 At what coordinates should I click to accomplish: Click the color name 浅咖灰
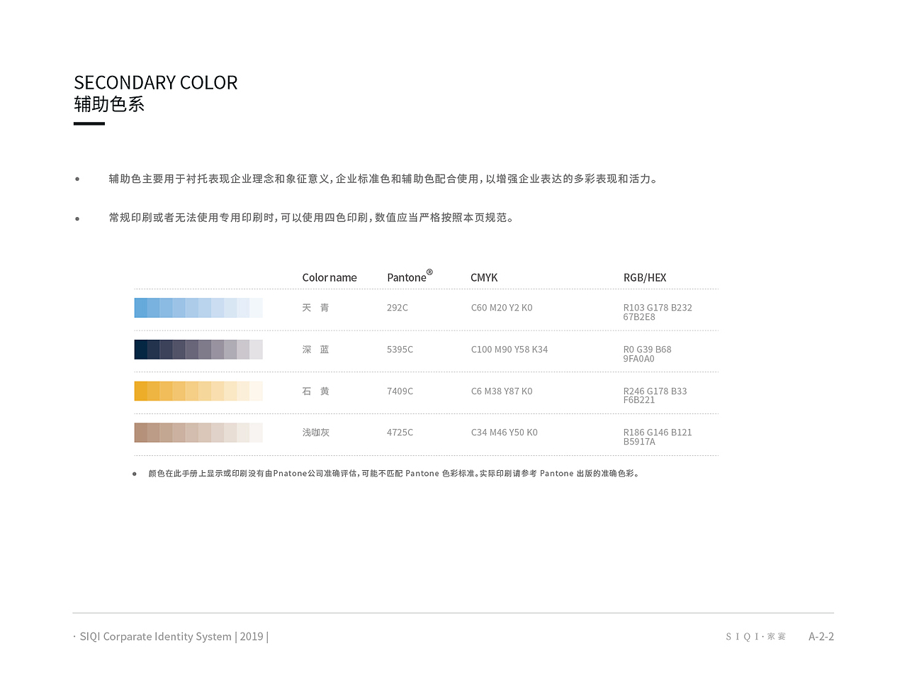pyautogui.click(x=315, y=433)
